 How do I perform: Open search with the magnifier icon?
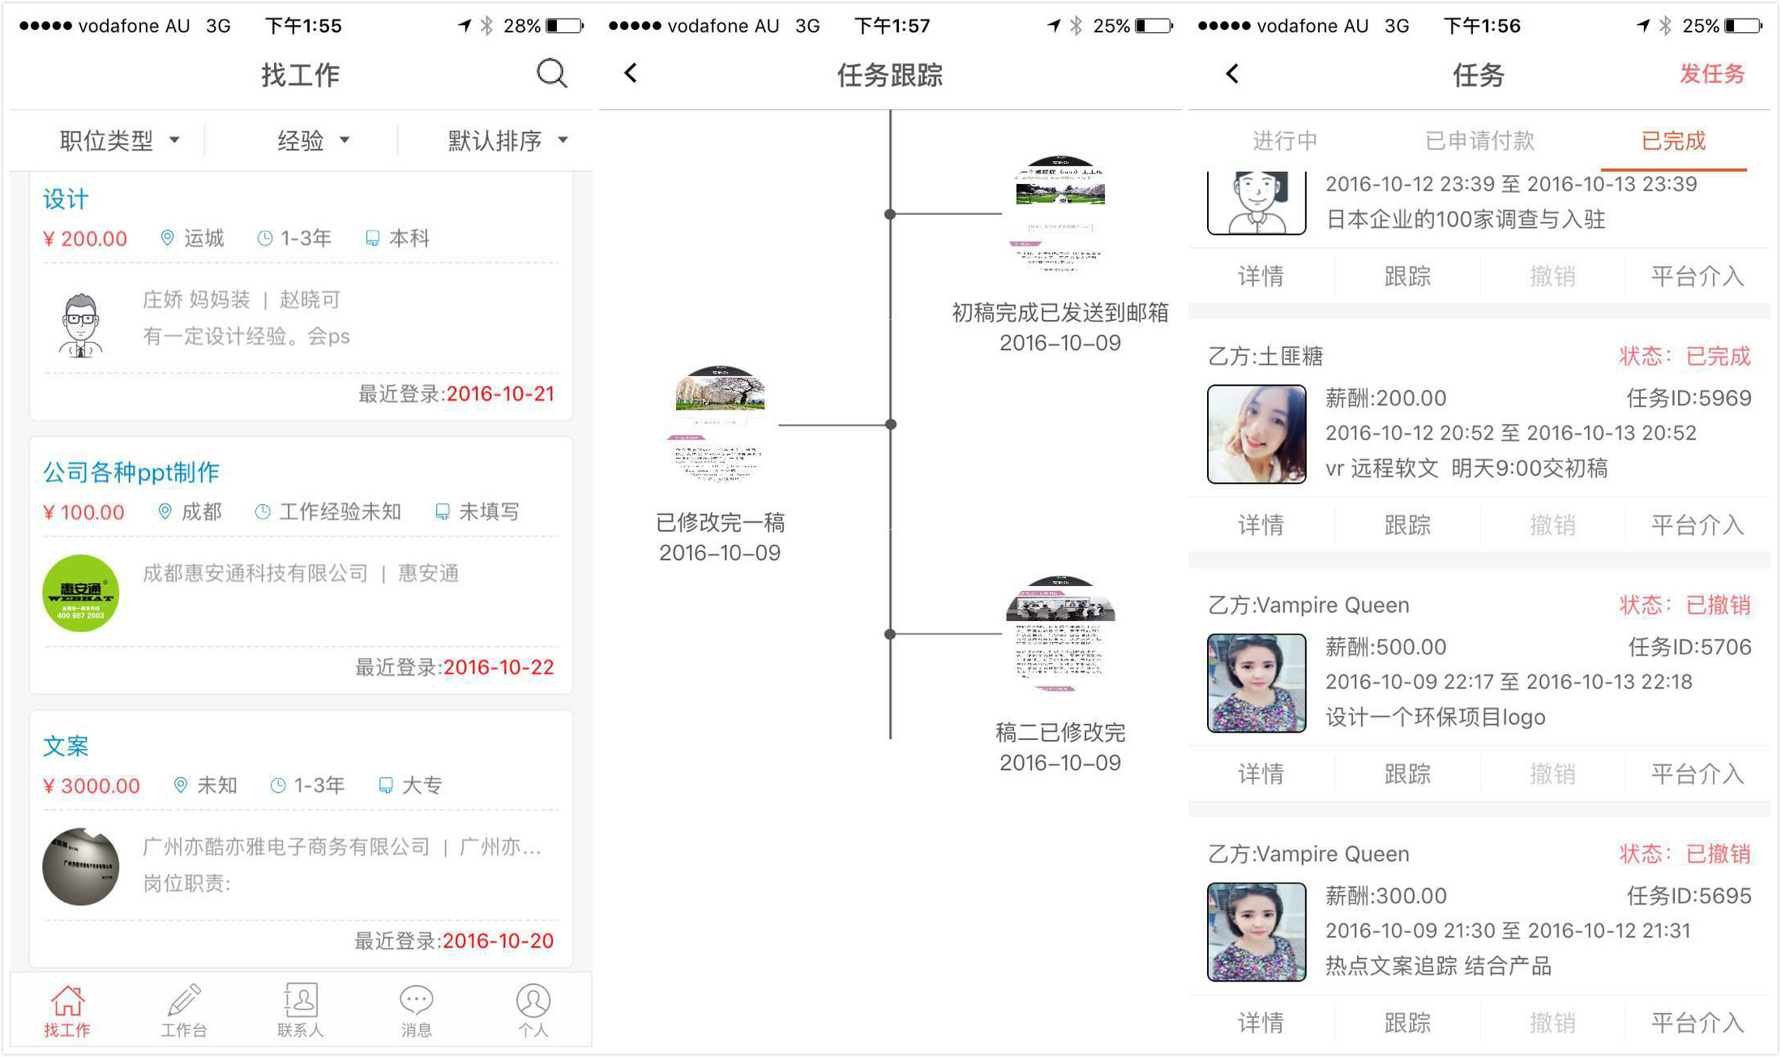coord(551,74)
